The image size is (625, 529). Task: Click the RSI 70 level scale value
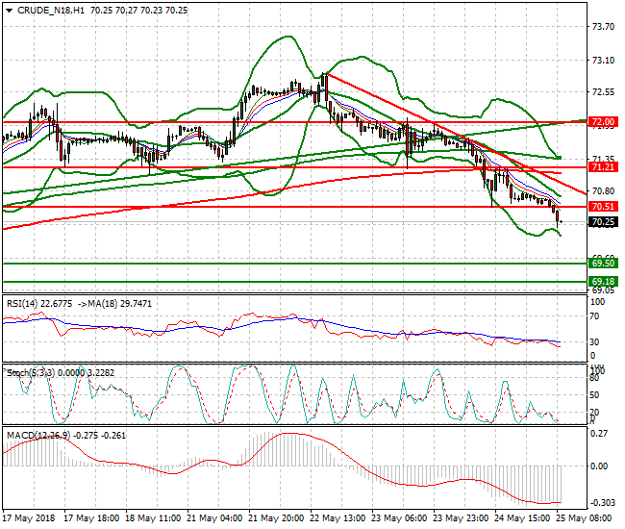[x=594, y=316]
